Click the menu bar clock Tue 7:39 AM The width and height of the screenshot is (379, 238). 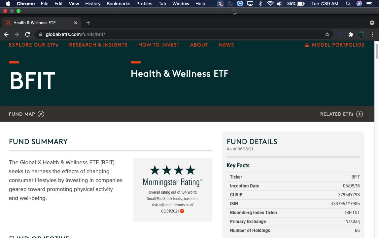(x=325, y=4)
